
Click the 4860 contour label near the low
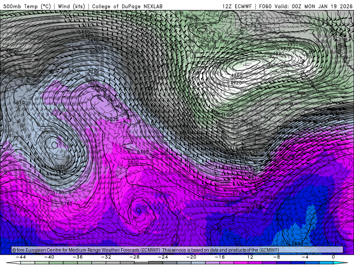tap(237, 75)
